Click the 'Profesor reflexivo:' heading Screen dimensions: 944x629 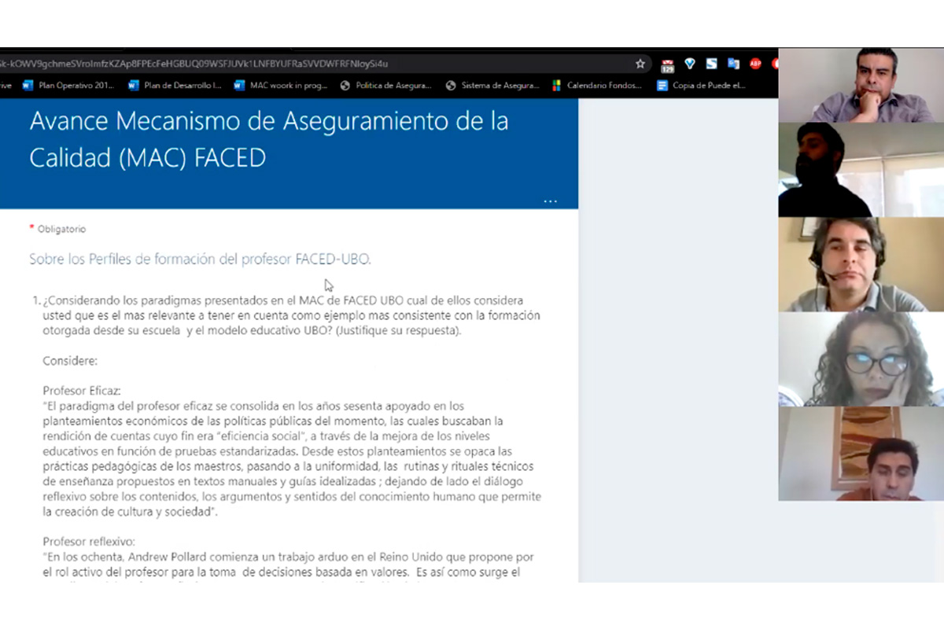coord(89,541)
